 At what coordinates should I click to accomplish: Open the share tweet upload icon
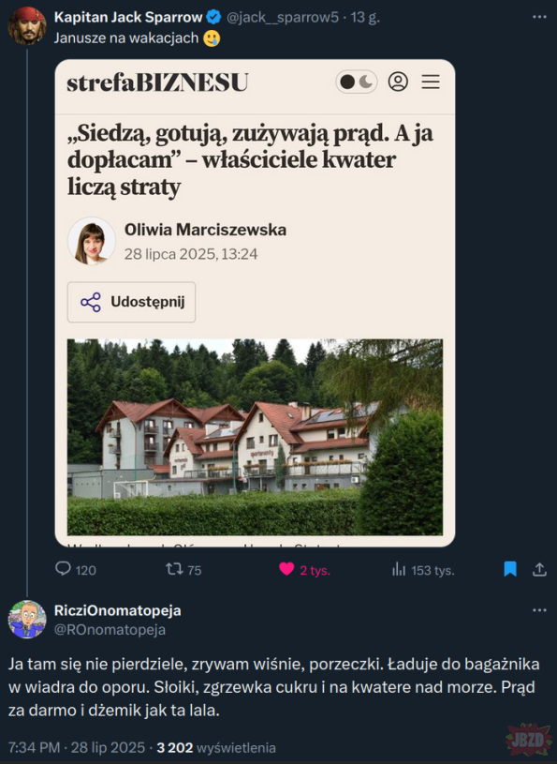(539, 569)
